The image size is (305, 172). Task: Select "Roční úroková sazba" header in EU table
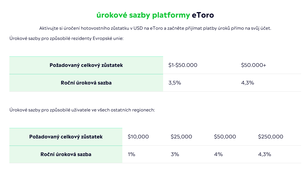pos(86,83)
